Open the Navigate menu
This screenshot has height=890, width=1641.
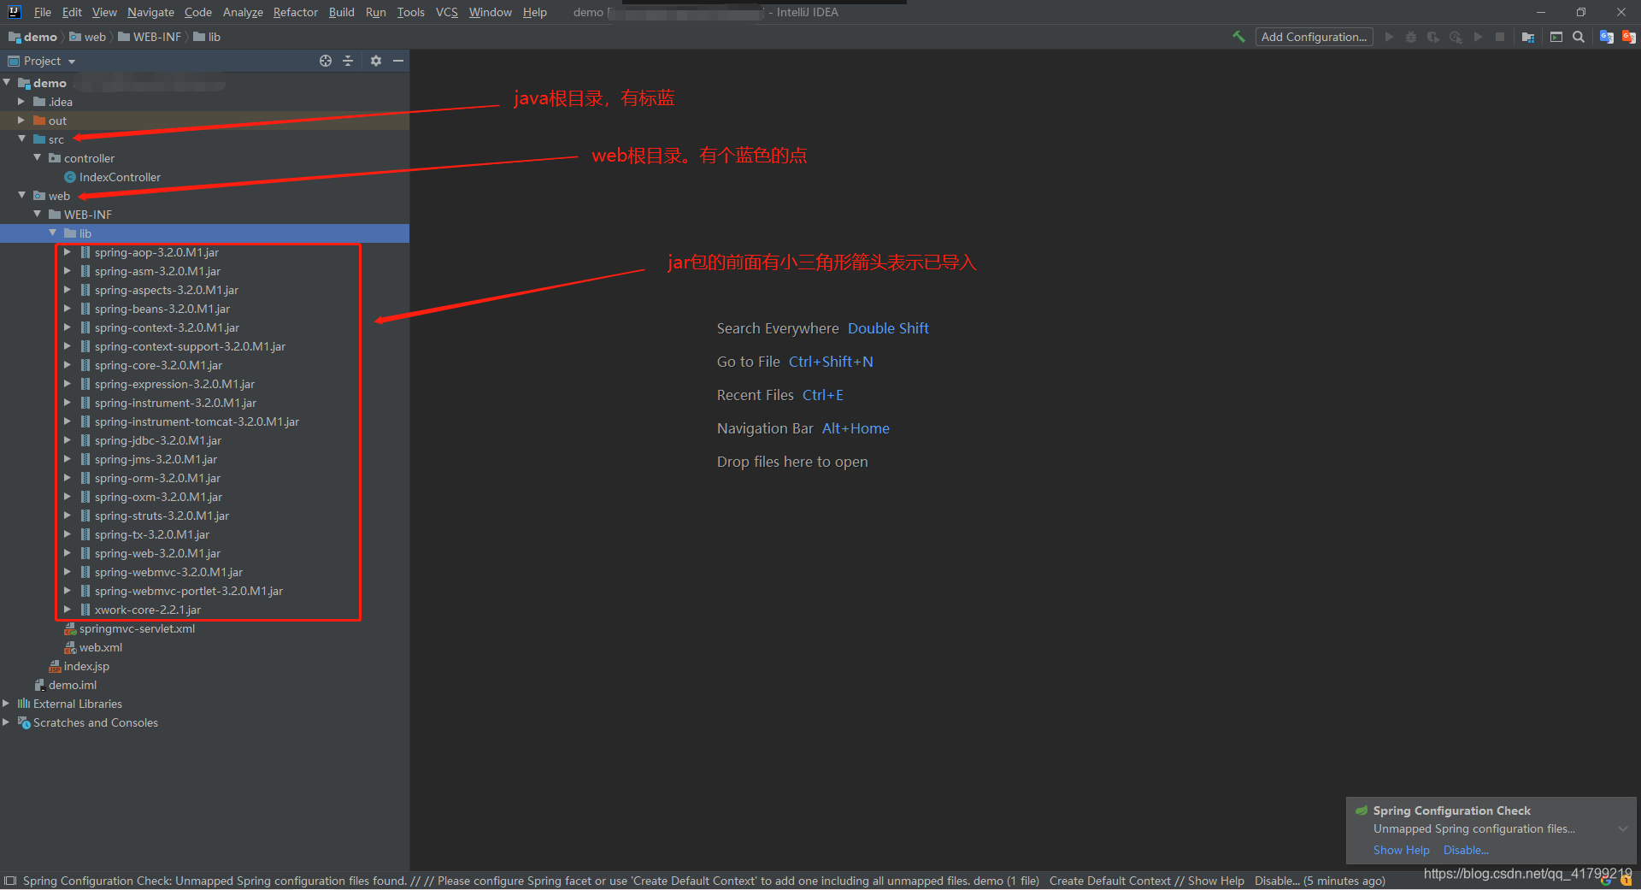tap(150, 12)
